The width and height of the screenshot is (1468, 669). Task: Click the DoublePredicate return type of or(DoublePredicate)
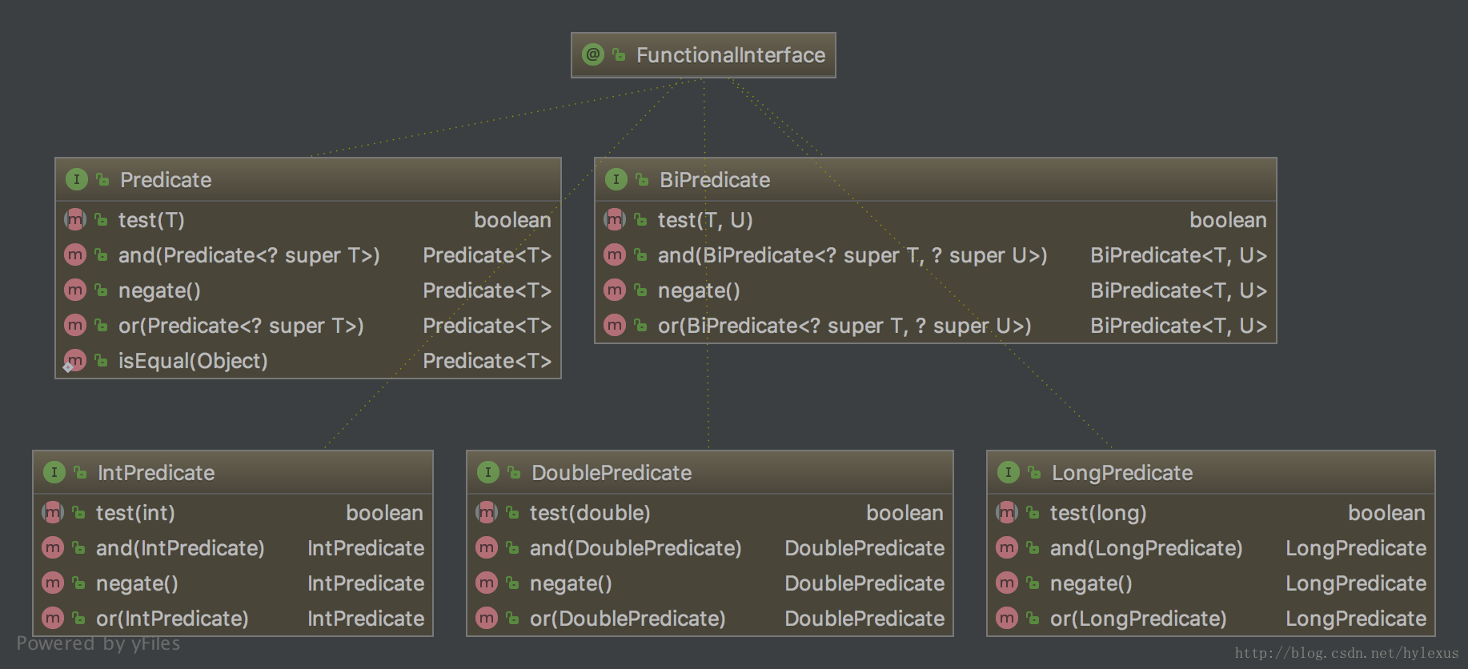point(864,619)
